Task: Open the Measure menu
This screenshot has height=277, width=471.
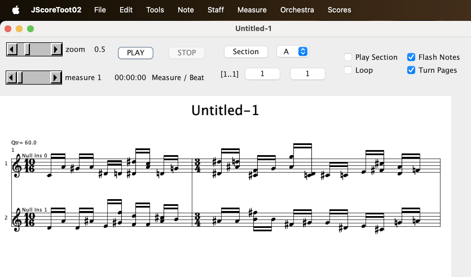Action: coord(252,10)
